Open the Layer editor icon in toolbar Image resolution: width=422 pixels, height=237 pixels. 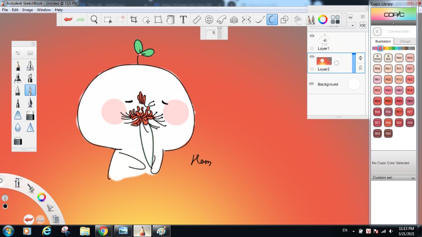298,20
